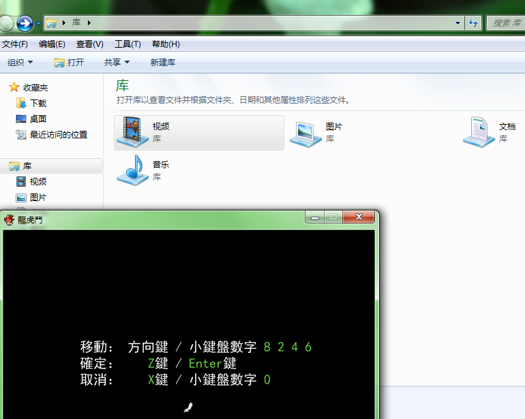Viewport: 525px width, 419px height.
Task: Go back with the greyed arrow button
Action: pyautogui.click(x=6, y=23)
